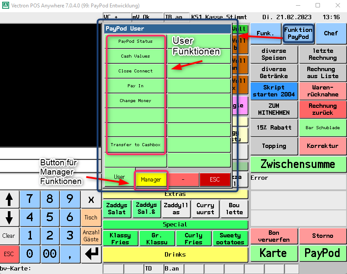Select diverse Speisen
The width and height of the screenshot is (347, 274).
(x=274, y=54)
